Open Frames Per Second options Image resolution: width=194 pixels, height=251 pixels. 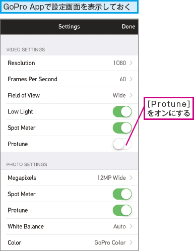point(70,79)
